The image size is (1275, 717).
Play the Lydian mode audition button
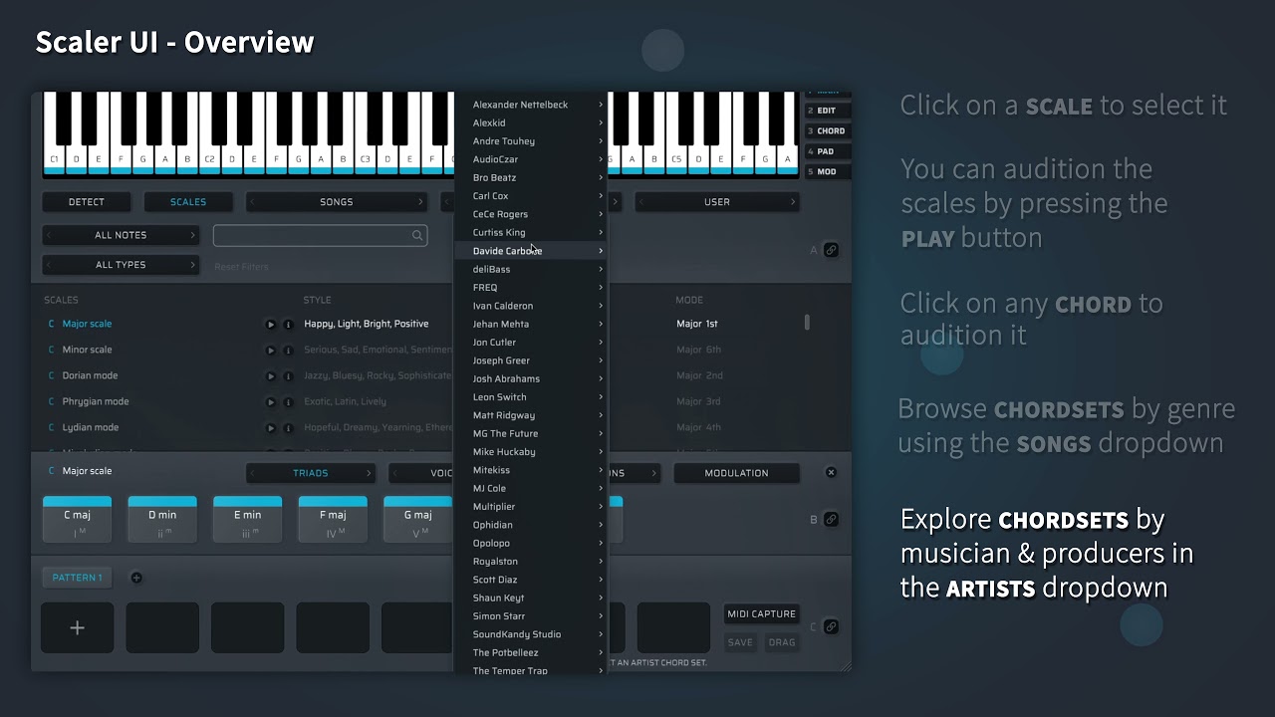coord(270,427)
